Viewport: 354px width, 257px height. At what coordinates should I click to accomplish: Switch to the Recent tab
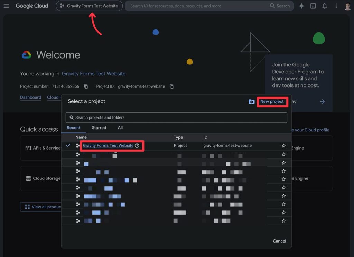[x=73, y=128]
